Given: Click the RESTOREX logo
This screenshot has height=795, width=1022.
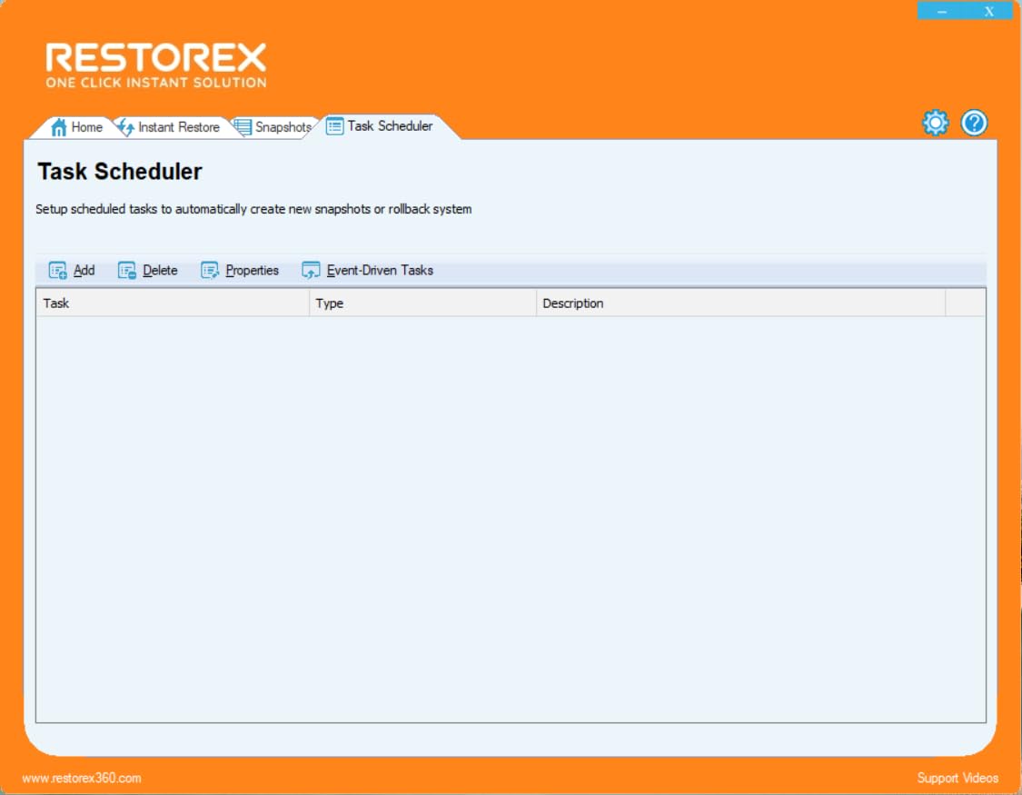Looking at the screenshot, I should (155, 65).
